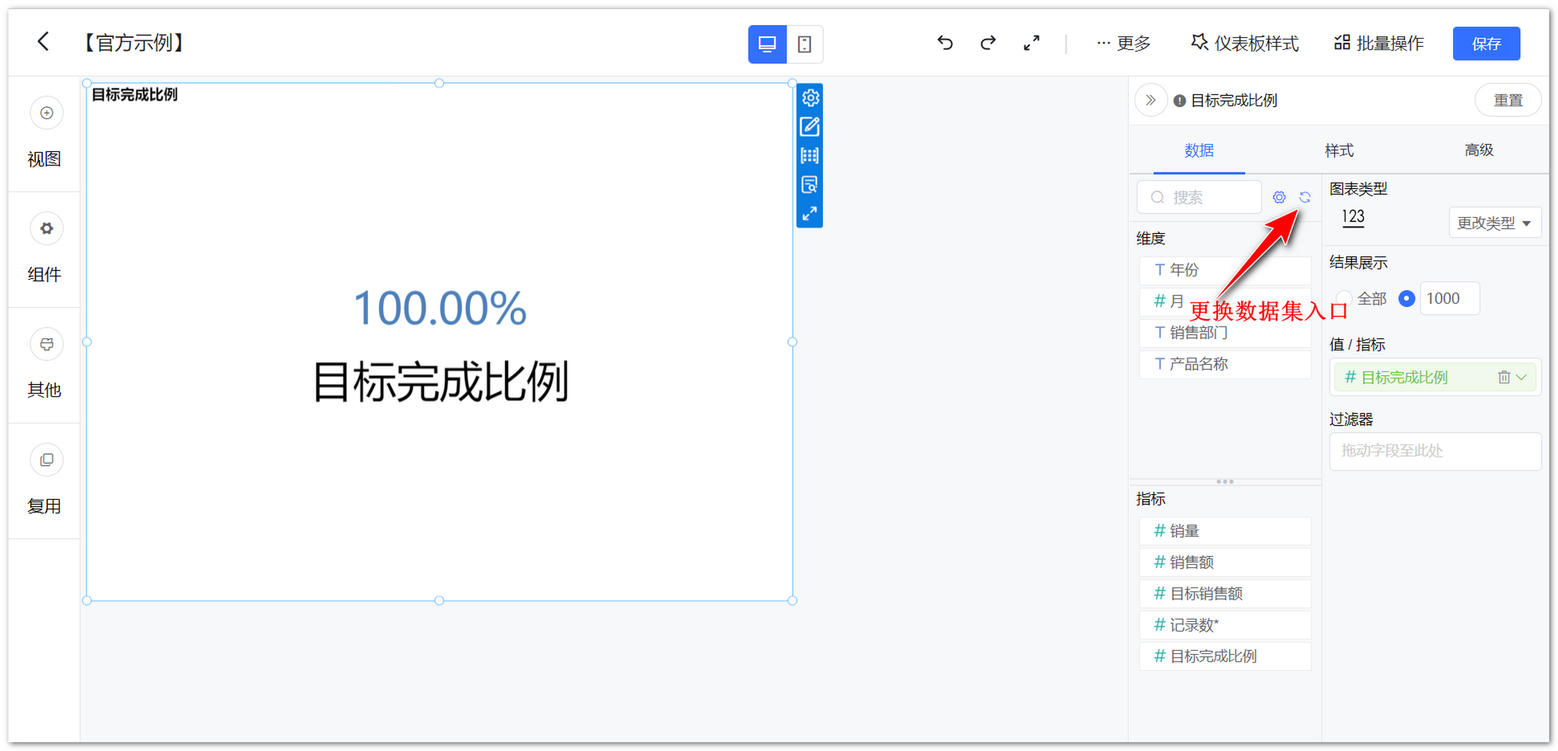Click the redo arrow icon

pyautogui.click(x=988, y=43)
